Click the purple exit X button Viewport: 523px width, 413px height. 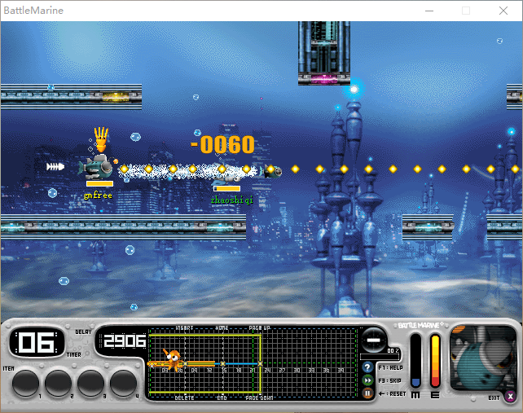(x=510, y=397)
